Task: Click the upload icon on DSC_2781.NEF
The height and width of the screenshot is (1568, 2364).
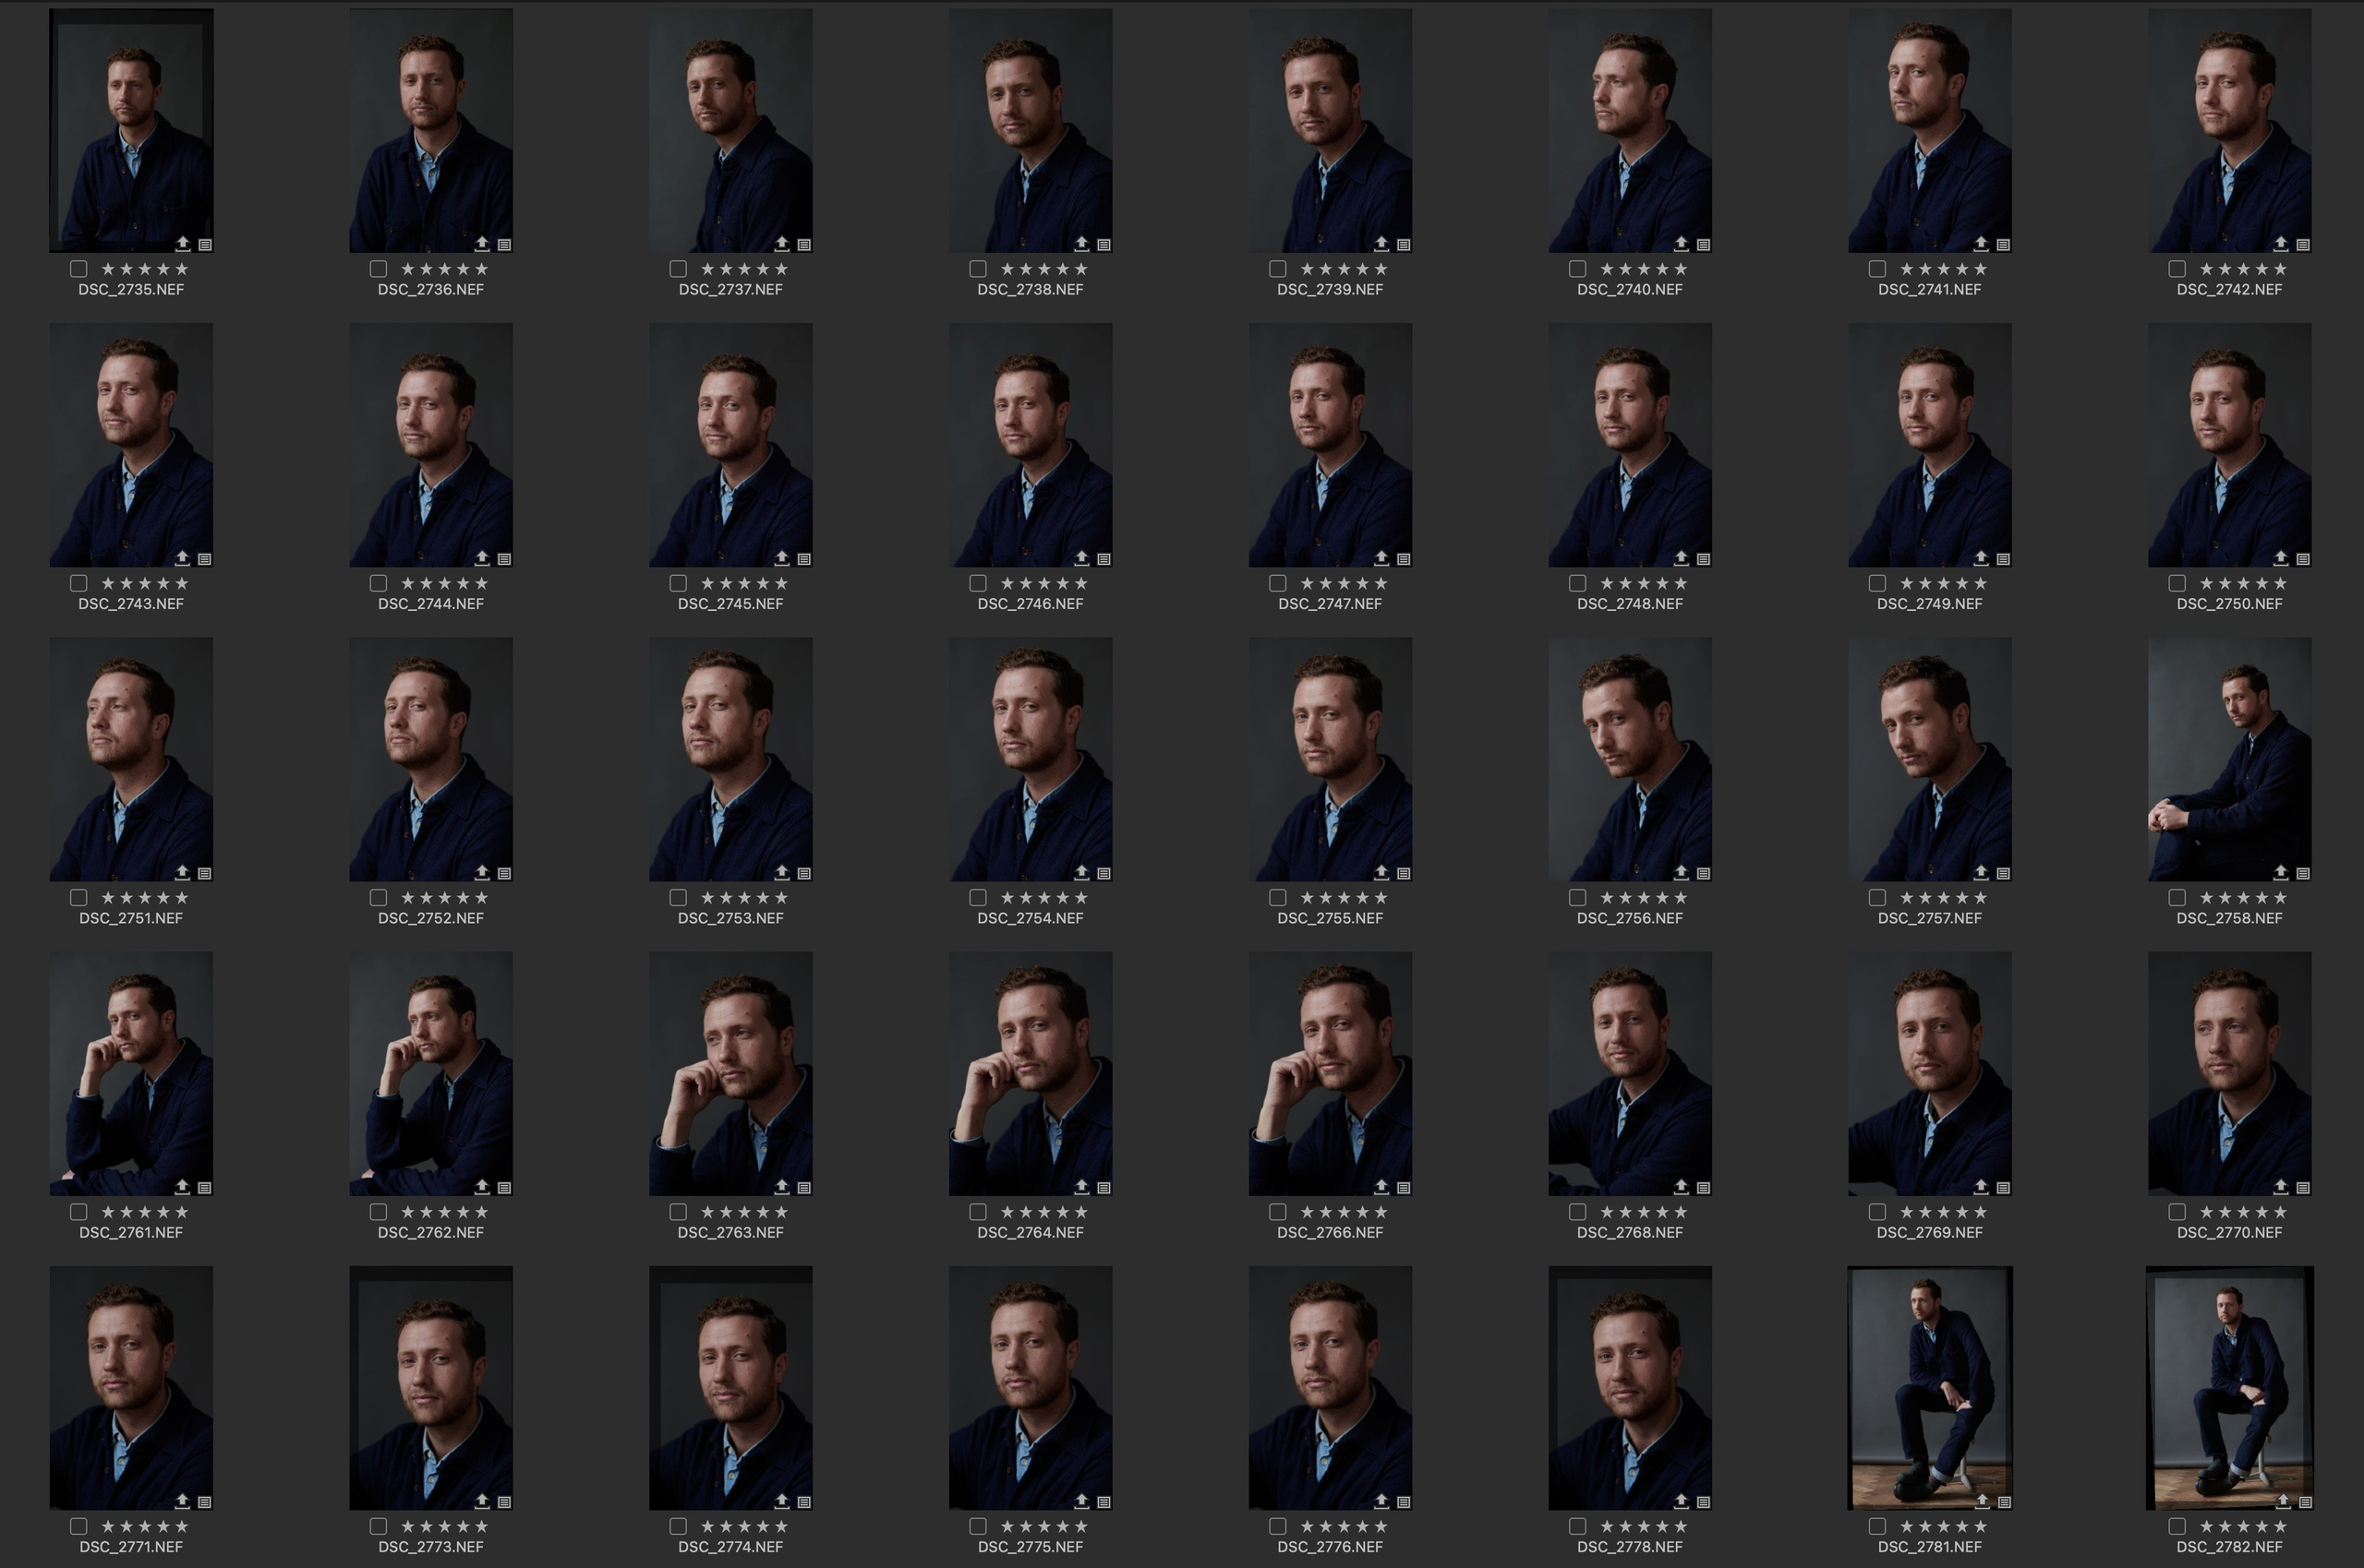Action: click(1982, 1501)
